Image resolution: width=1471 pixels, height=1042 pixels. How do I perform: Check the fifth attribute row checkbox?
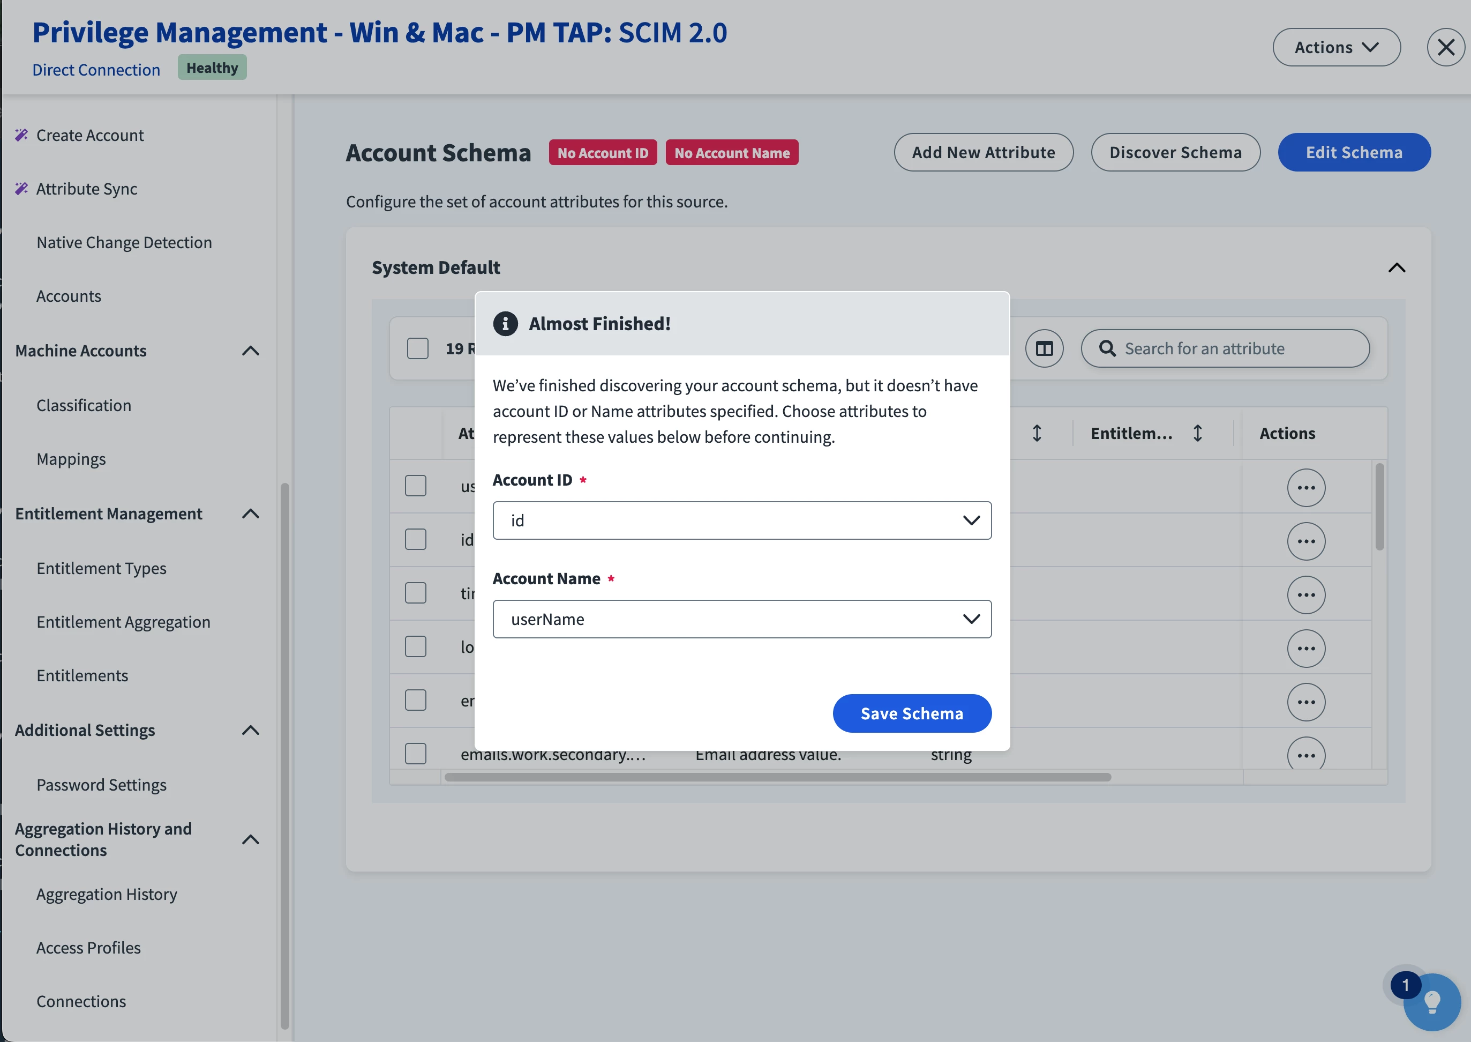[x=416, y=701]
